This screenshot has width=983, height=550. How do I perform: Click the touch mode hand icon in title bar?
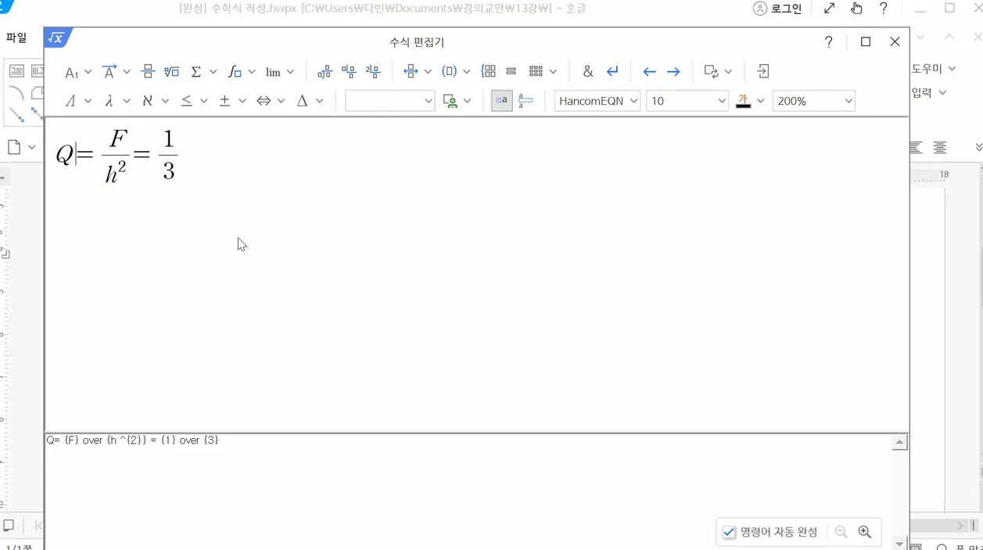click(856, 9)
